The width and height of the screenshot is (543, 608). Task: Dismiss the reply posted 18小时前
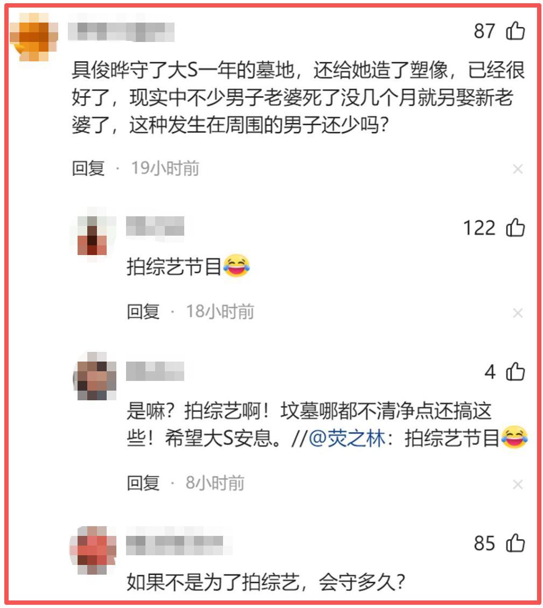(x=518, y=313)
